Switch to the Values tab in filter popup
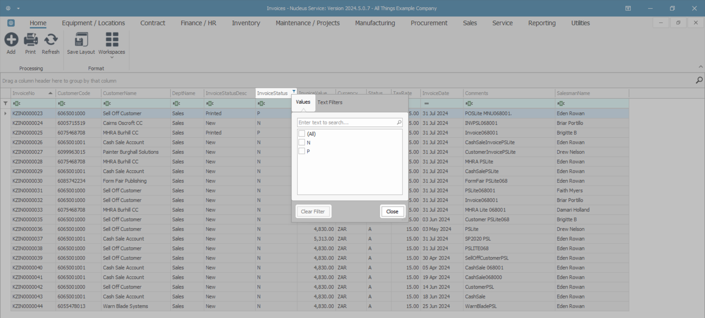Screen dimensions: 705x318 [303, 102]
